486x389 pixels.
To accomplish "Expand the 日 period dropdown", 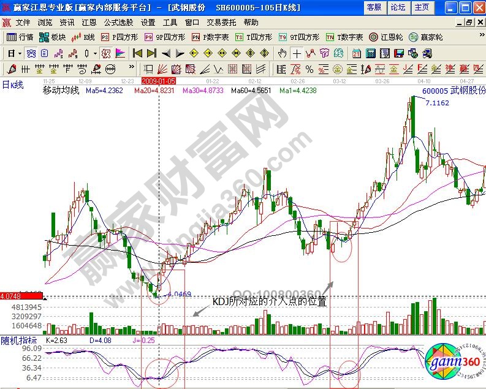I will (13, 53).
